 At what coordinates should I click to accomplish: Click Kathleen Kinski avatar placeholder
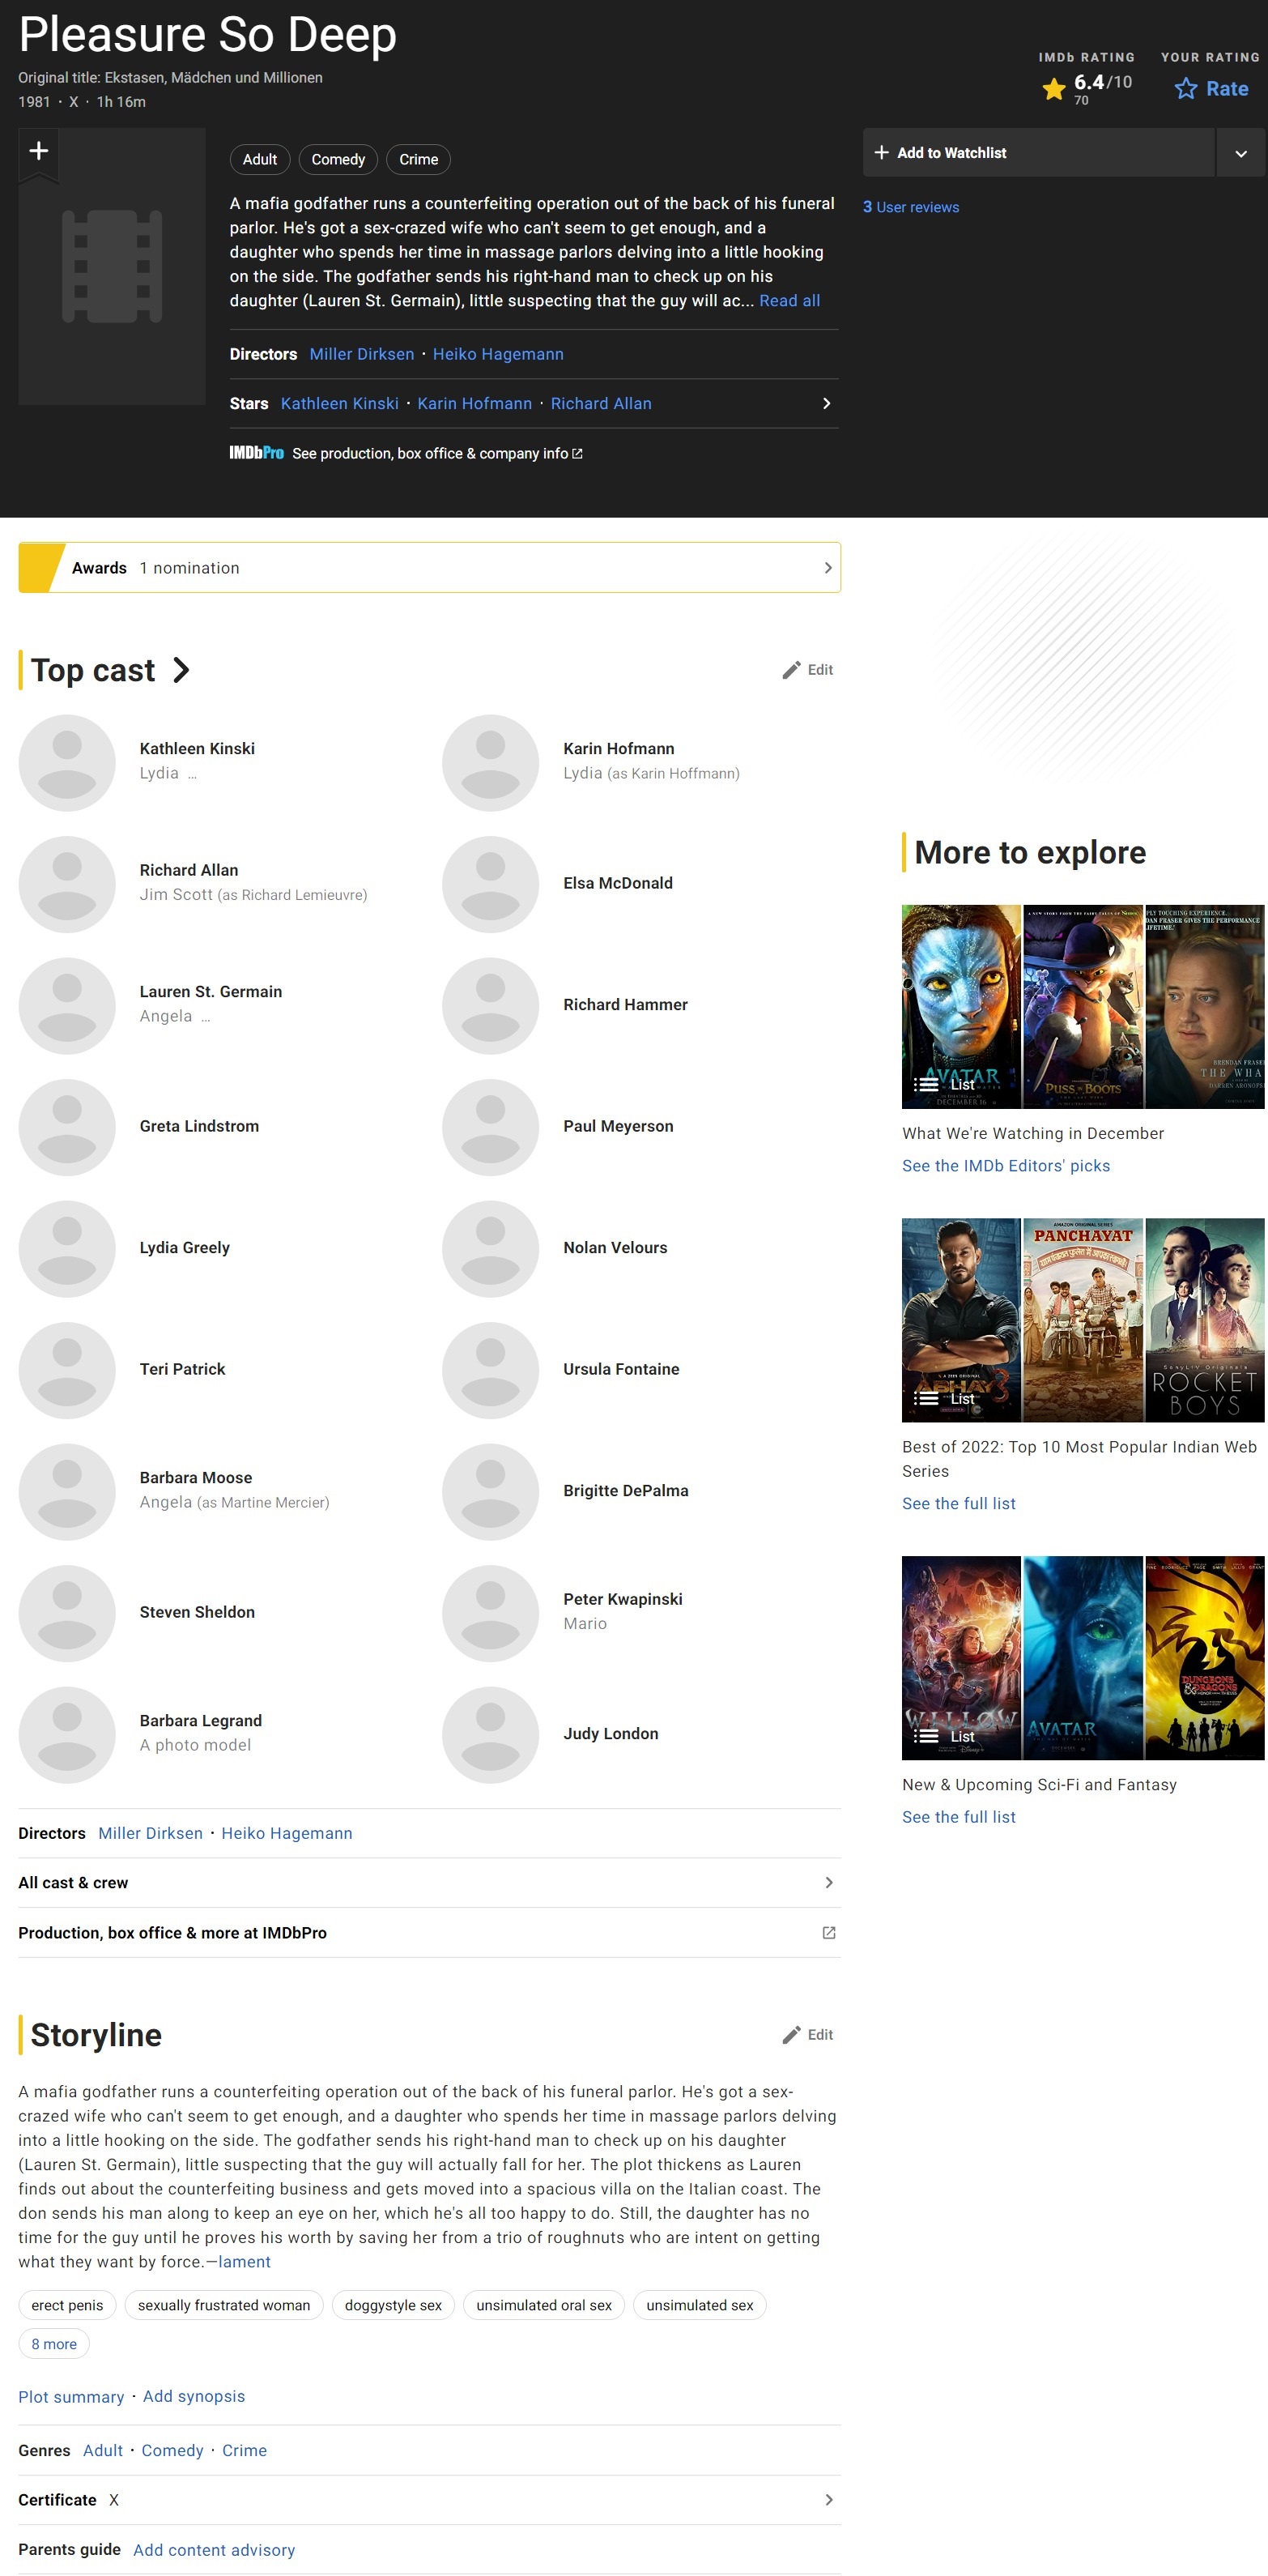click(x=67, y=762)
